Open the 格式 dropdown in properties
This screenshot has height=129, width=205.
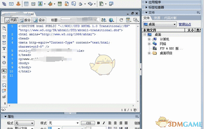point(24,123)
